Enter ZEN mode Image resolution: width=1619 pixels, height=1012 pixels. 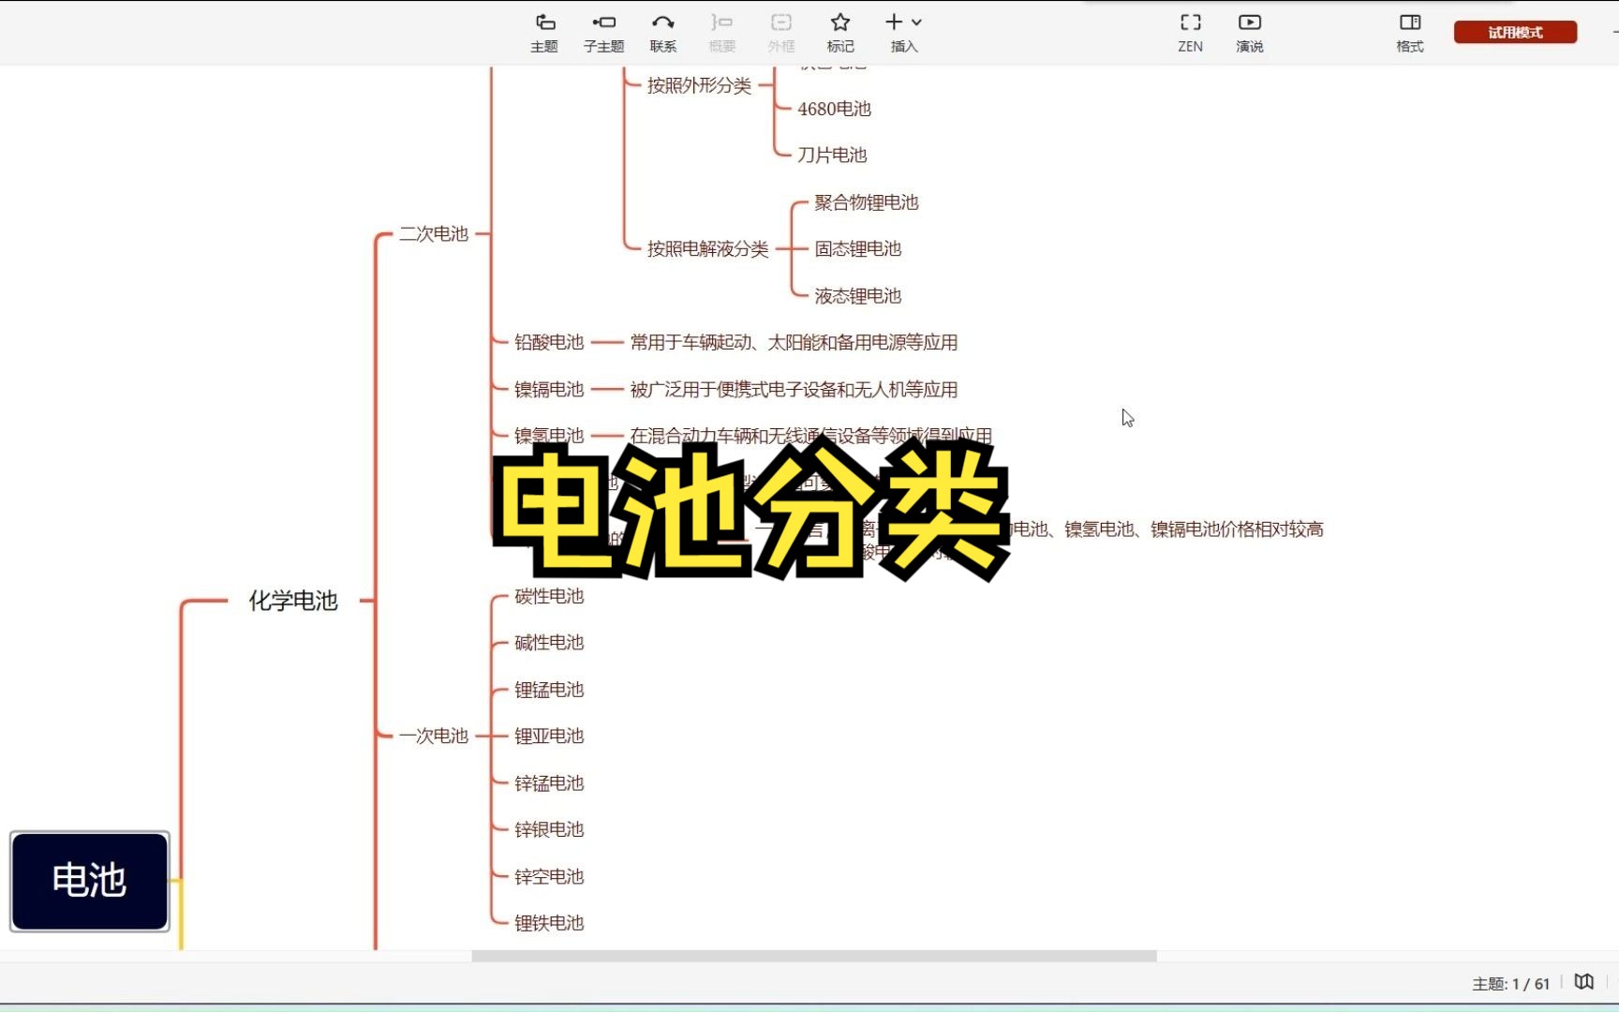coord(1190,32)
